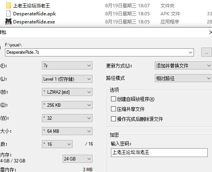Image resolution: width=212 pixels, height=172 pixels.
Task: Open the 24 GB memory usage dropdown
Action: click(x=78, y=159)
